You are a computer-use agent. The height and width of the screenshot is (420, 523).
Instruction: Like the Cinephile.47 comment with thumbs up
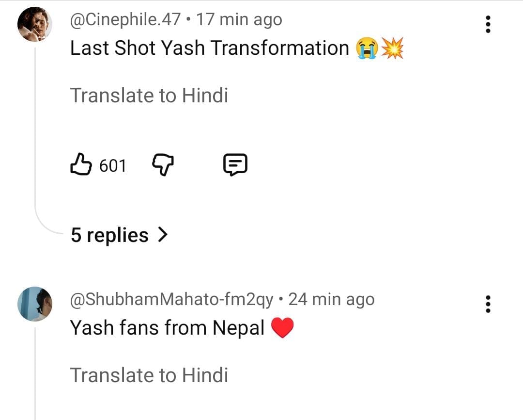point(81,165)
